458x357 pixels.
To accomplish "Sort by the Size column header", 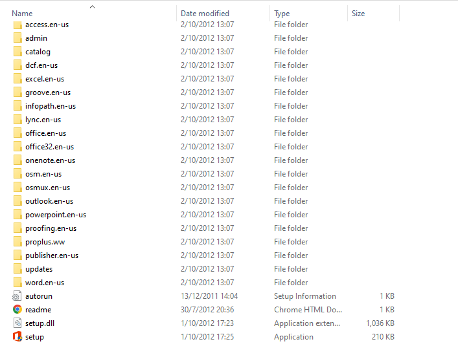I will click(x=358, y=14).
